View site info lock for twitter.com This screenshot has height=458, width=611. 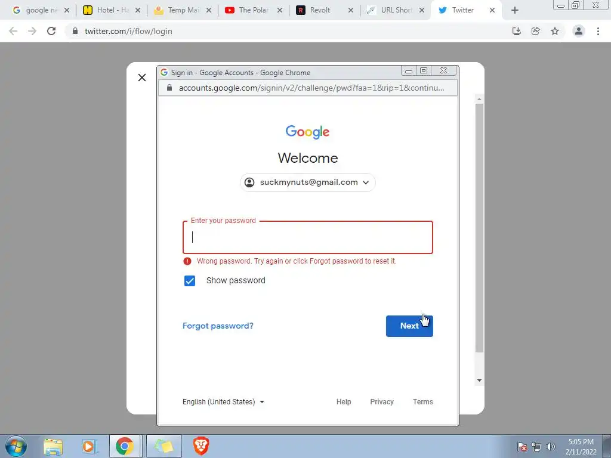75,31
